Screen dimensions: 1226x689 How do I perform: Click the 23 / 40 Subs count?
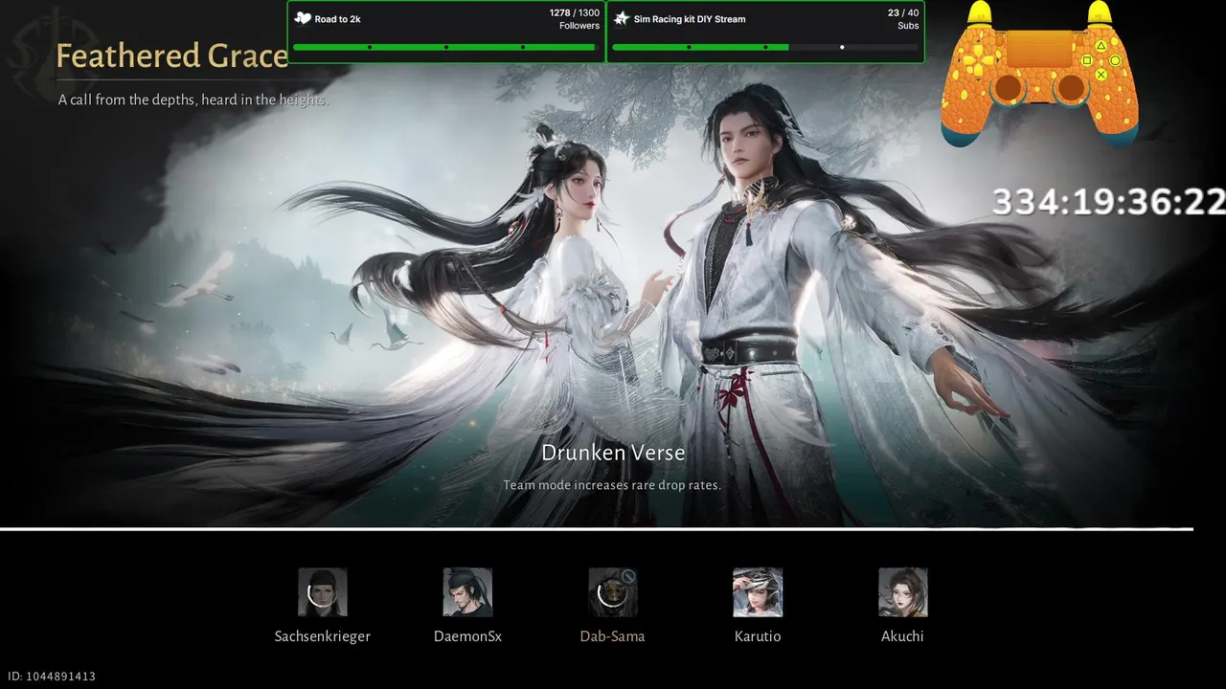[902, 19]
